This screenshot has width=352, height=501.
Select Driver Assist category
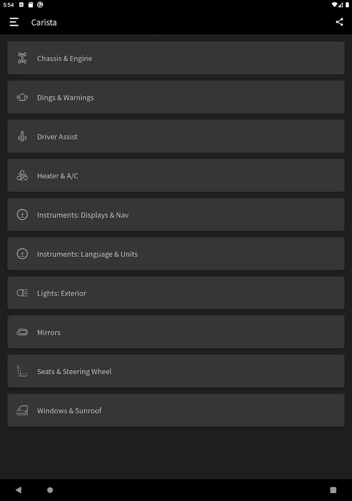click(x=176, y=136)
